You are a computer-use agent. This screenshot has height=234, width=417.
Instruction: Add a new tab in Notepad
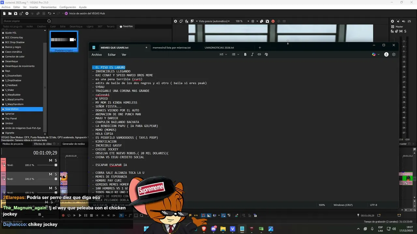[260, 48]
